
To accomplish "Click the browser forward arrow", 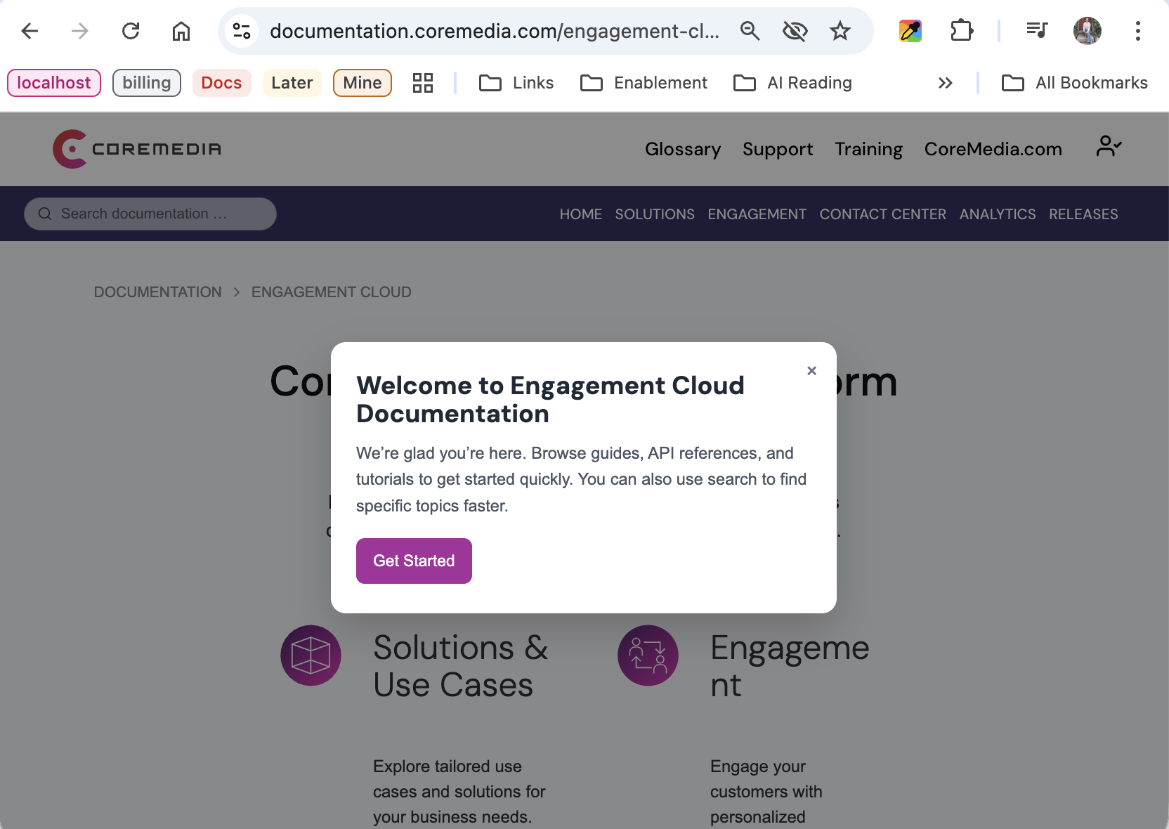I will [80, 31].
